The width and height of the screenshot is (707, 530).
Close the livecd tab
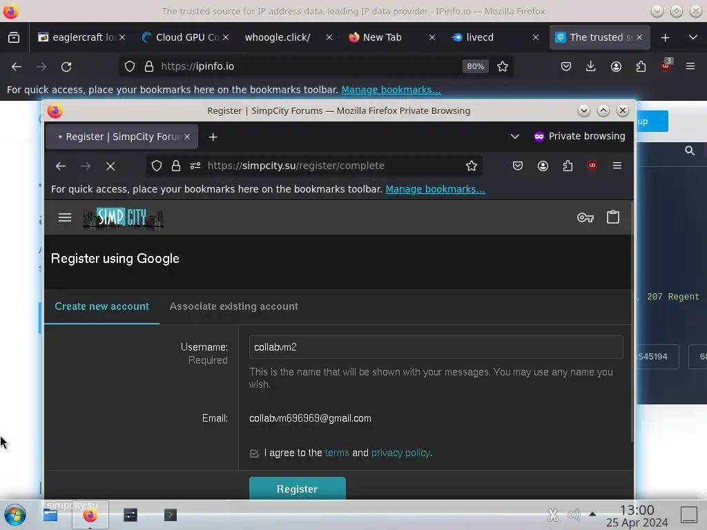click(536, 37)
